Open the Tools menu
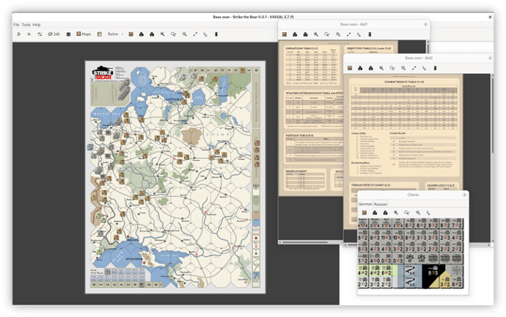The image size is (506, 317). tap(26, 24)
